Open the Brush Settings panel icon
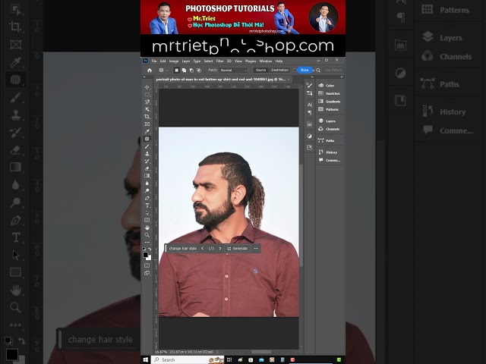The image size is (486, 364). (x=309, y=86)
